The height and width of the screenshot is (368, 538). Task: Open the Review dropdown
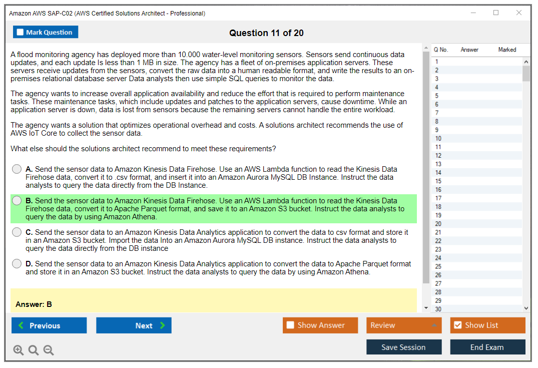coord(403,325)
